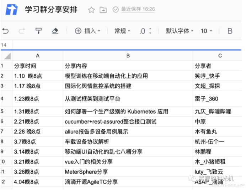Image resolution: width=246 pixels, height=190 pixels.
Task: Click cell 中原
Action: click(217, 122)
